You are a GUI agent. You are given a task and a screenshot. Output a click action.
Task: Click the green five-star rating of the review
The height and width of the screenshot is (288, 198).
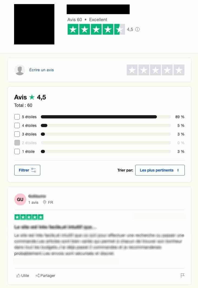(29, 217)
